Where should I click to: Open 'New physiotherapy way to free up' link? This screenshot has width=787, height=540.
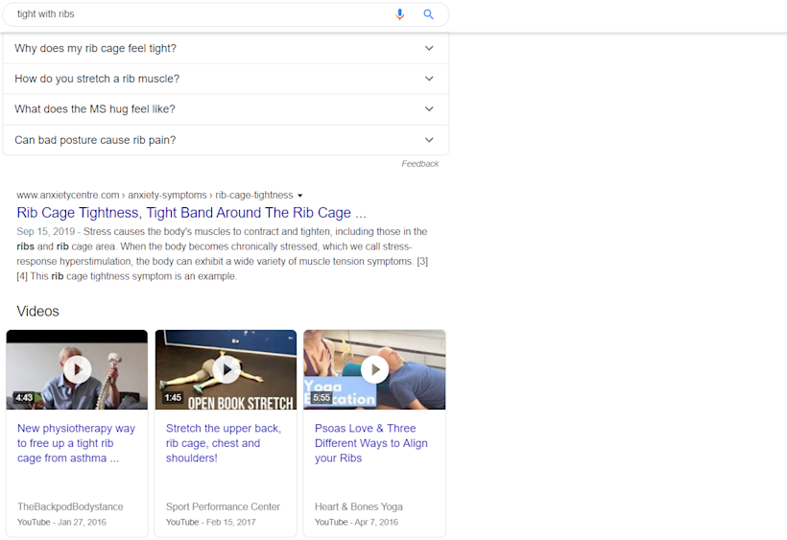click(x=76, y=443)
